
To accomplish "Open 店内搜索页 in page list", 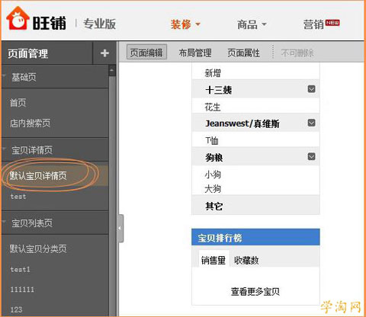I will 30,123.
